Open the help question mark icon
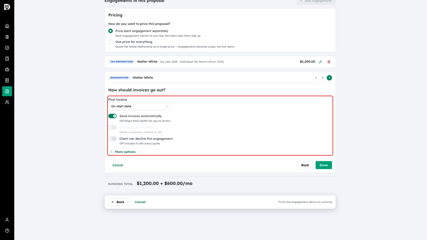This screenshot has width=427, height=240. tap(7, 231)
